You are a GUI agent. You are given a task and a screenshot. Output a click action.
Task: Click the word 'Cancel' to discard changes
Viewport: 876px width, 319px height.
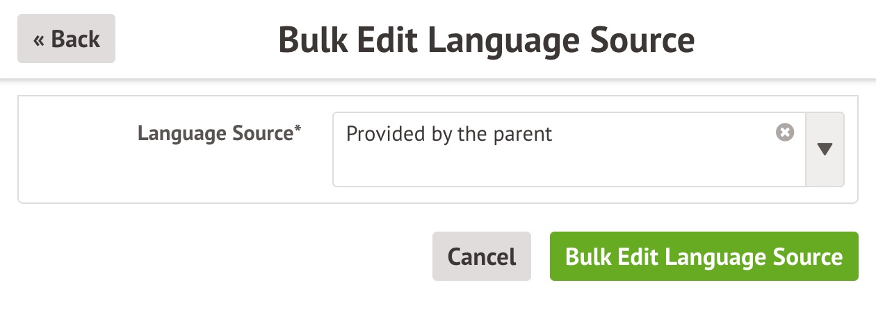[481, 257]
